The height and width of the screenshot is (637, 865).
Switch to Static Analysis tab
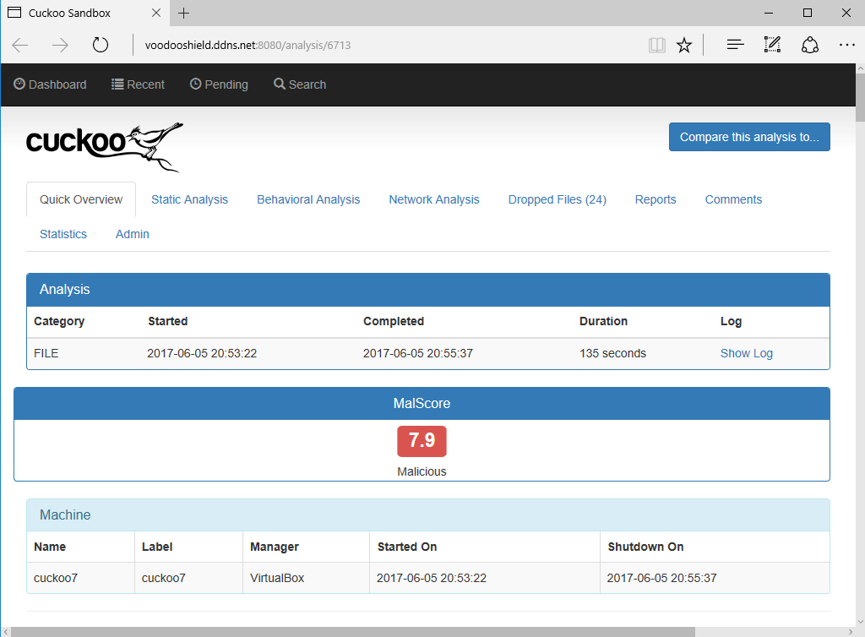(189, 199)
